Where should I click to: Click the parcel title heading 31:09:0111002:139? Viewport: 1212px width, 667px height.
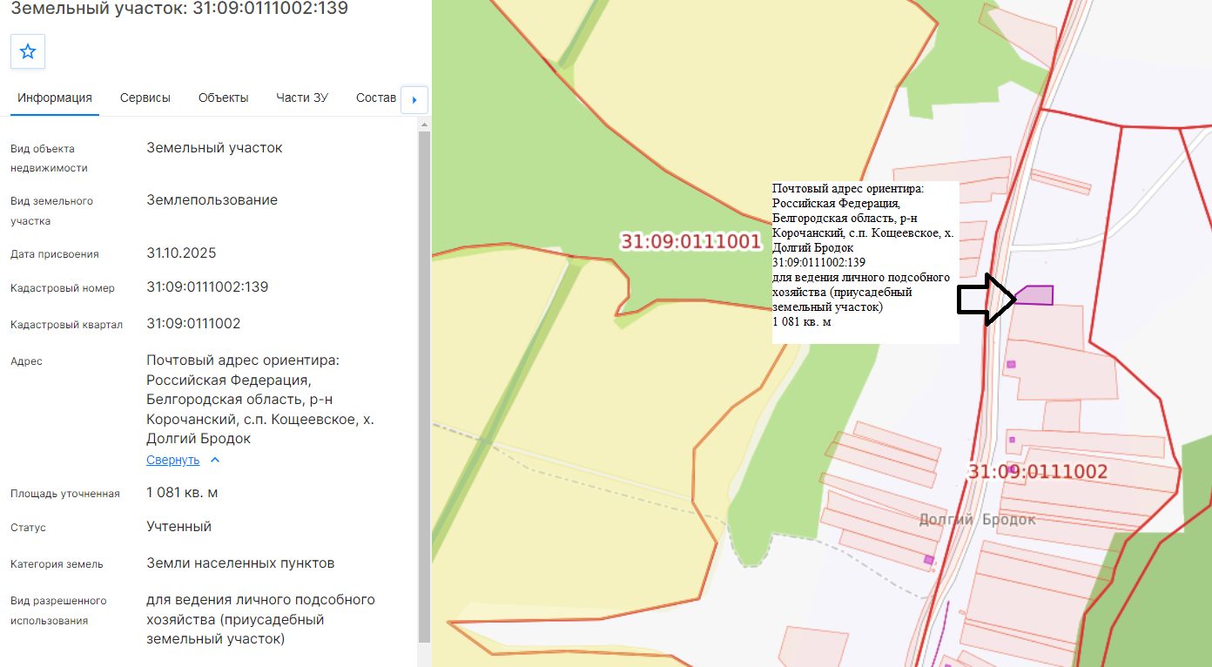179,9
